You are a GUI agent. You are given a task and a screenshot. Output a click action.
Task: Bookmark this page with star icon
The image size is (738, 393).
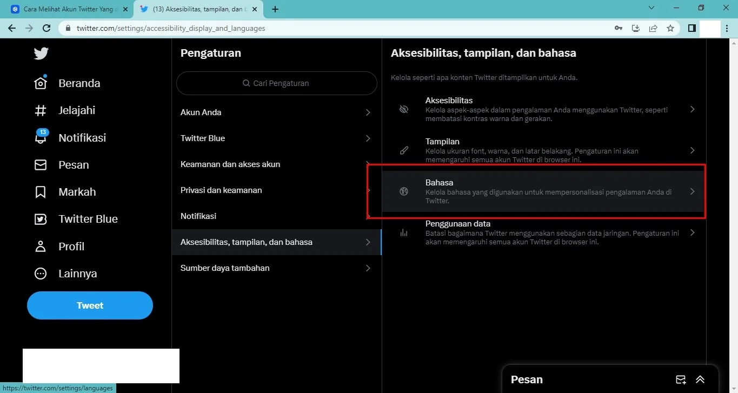tap(670, 28)
